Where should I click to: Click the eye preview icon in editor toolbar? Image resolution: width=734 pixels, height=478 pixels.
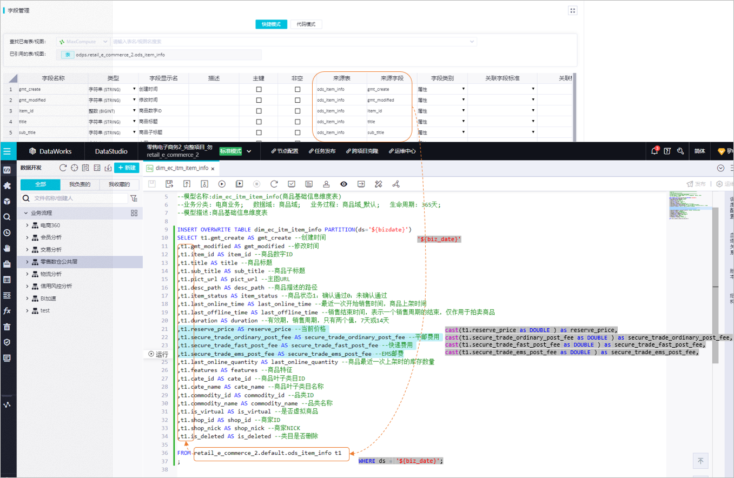(343, 184)
